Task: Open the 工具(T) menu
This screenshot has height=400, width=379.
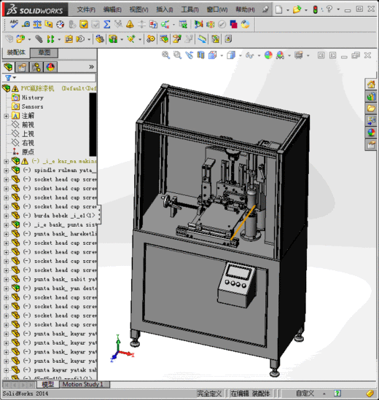Action: pos(189,9)
